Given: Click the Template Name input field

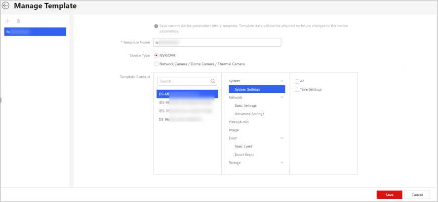Looking at the screenshot, I should pyautogui.click(x=217, y=43).
